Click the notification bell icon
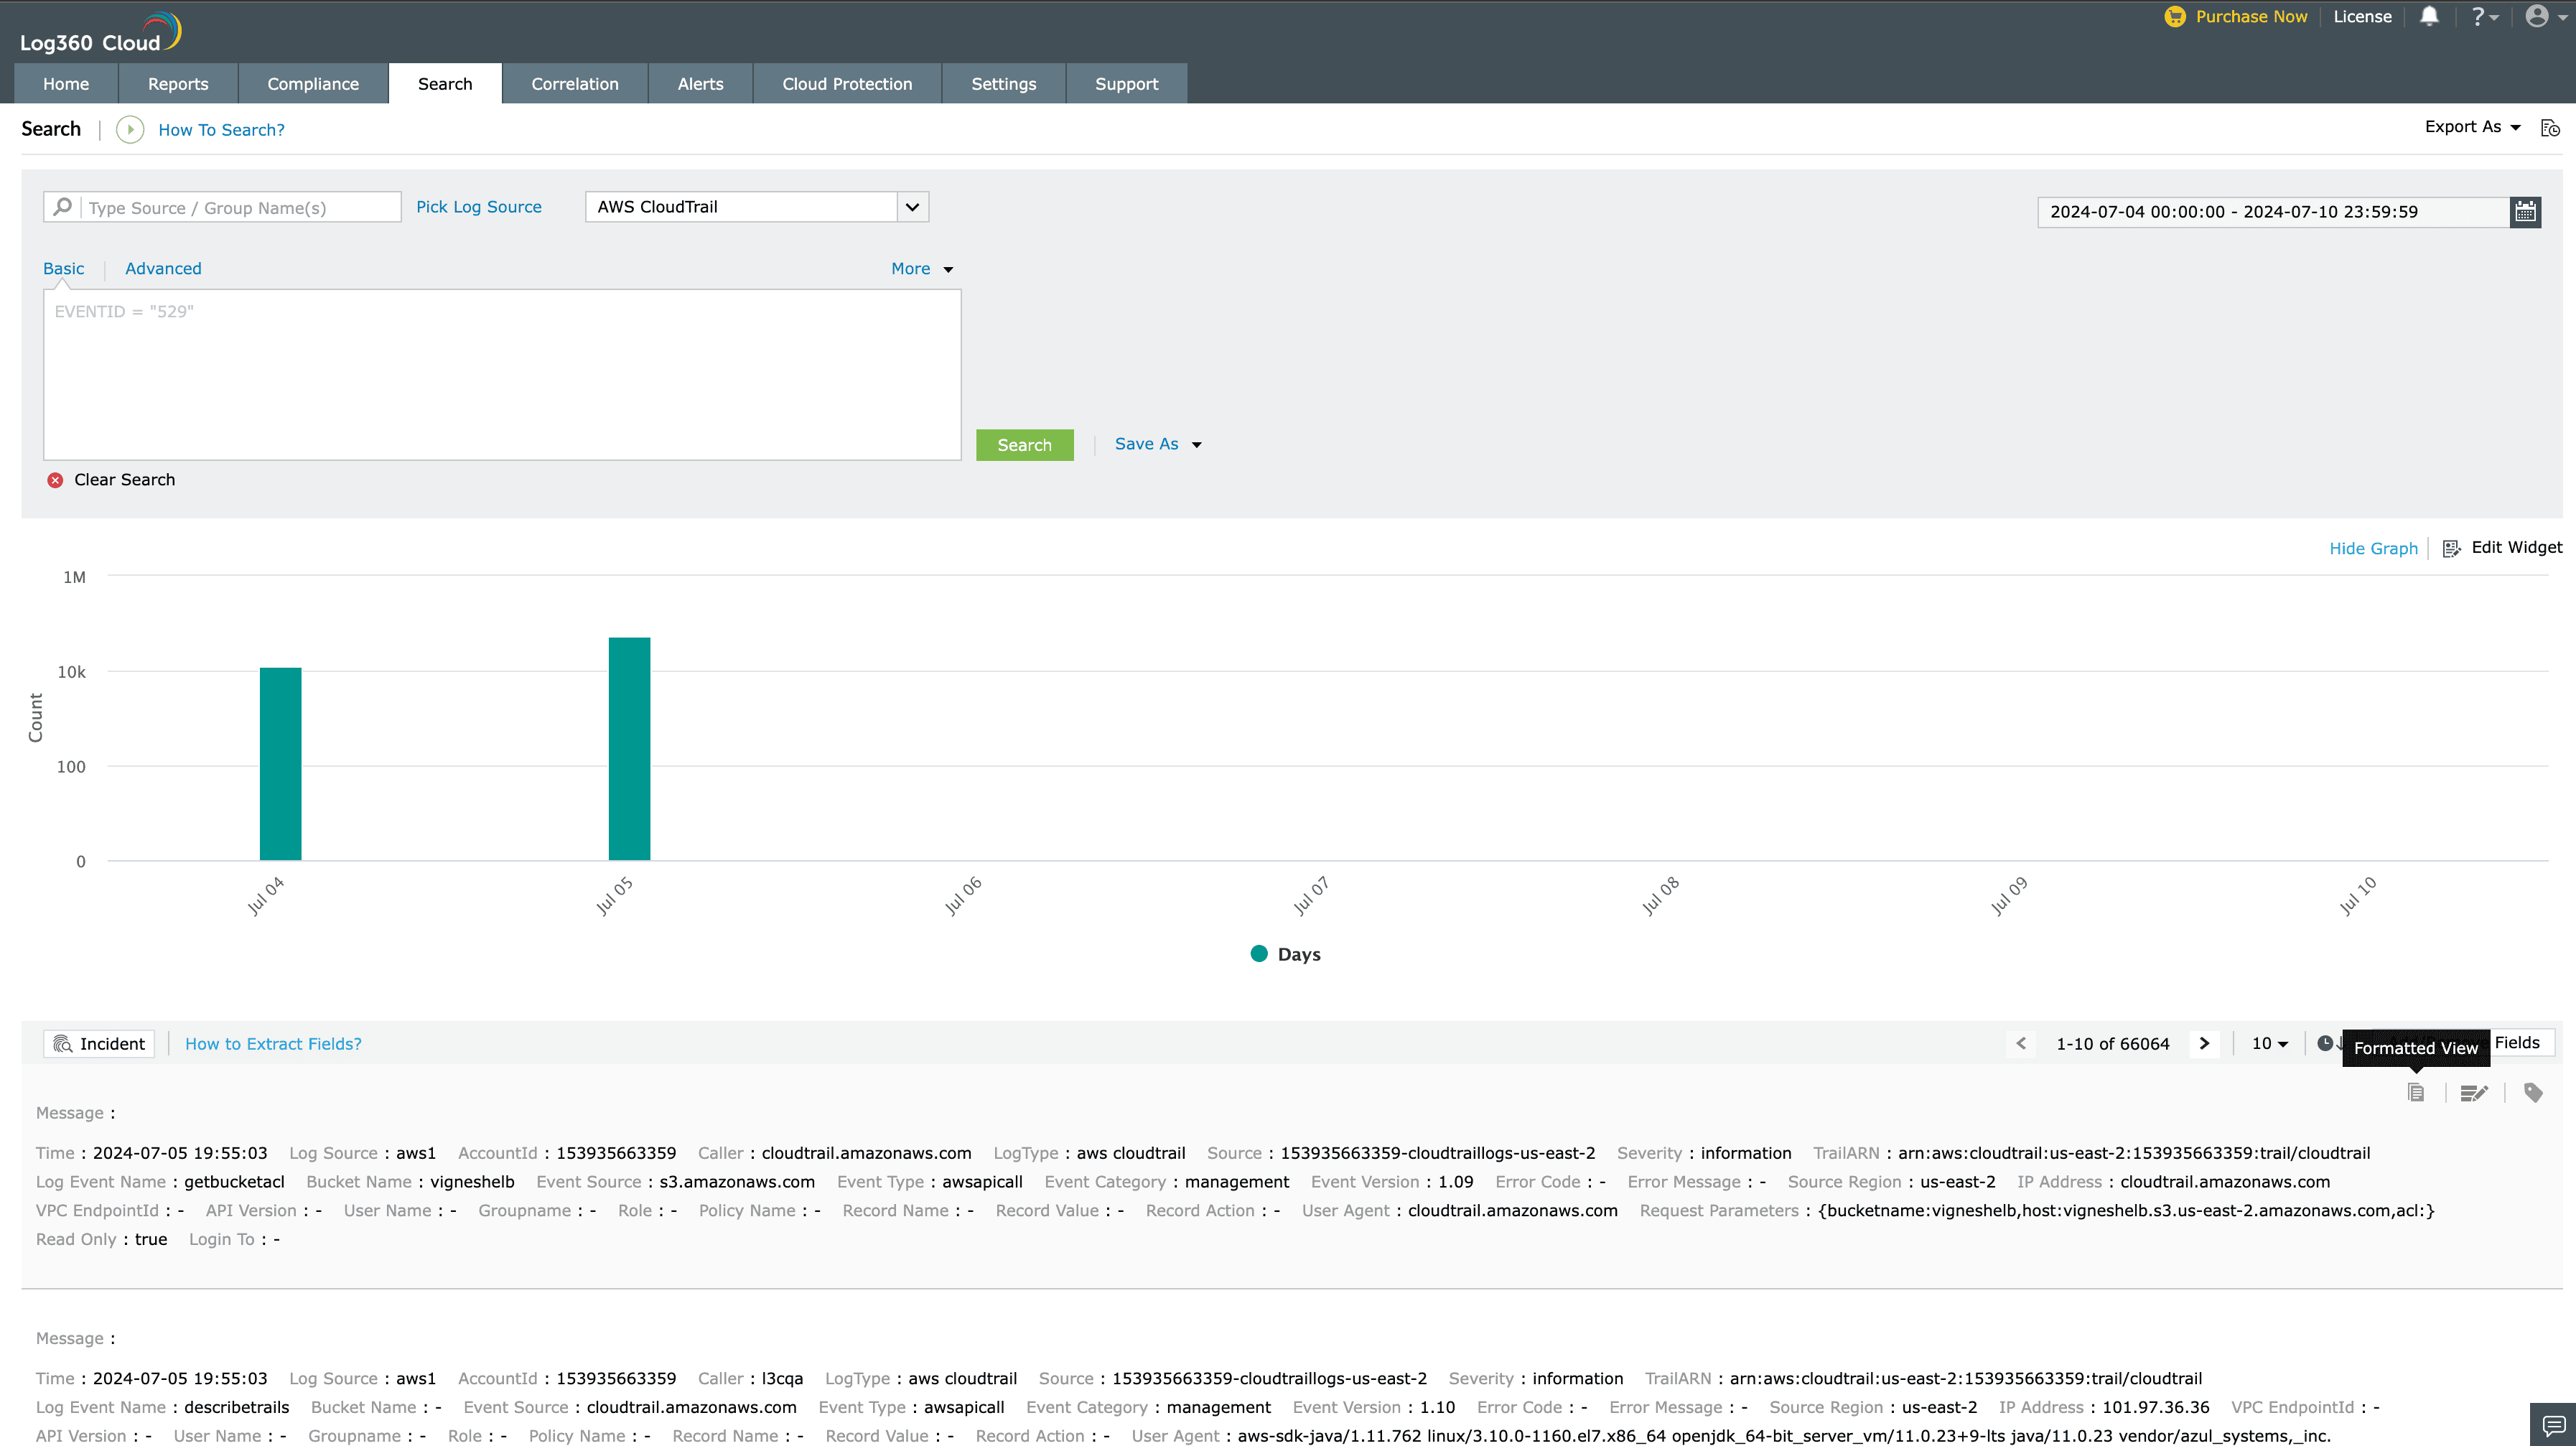 click(x=2429, y=16)
